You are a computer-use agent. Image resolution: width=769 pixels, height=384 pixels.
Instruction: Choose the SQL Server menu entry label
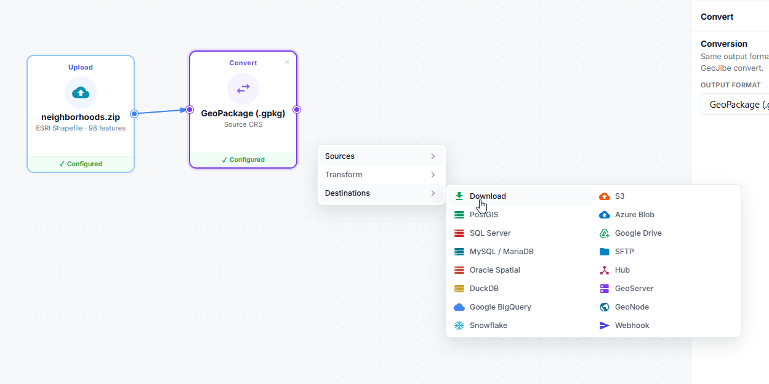(490, 233)
